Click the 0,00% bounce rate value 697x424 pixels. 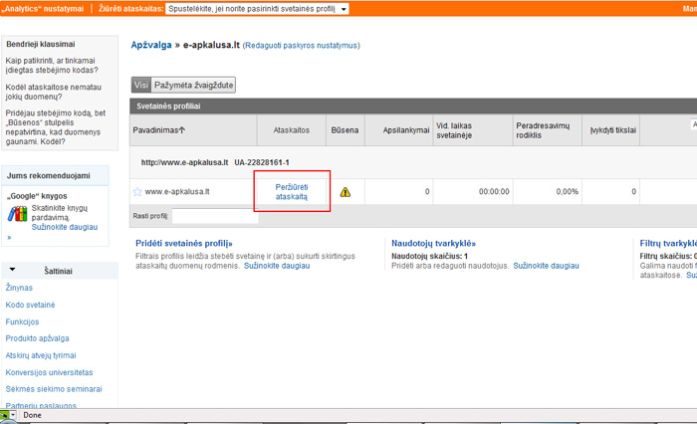coord(567,191)
